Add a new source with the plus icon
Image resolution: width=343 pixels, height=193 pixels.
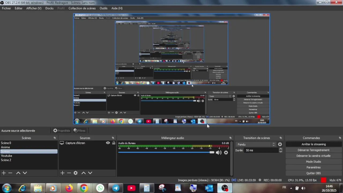click(62, 173)
